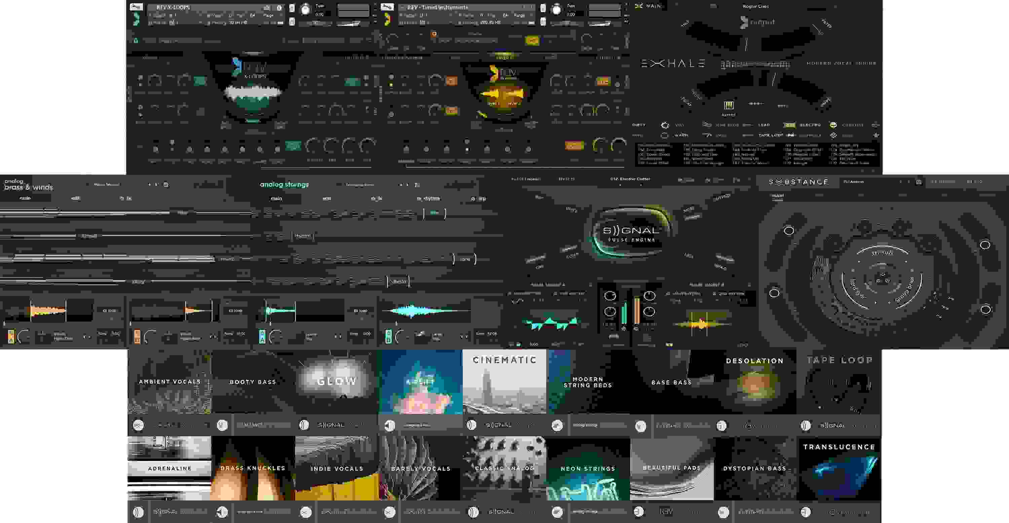1009x523 pixels.
Task: Enable the LAYER 1 toggle in REV Timed Instruments
Action: 504,56
